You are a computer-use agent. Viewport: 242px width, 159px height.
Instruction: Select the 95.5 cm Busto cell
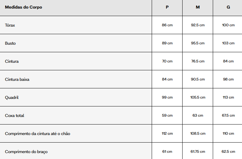point(198,43)
